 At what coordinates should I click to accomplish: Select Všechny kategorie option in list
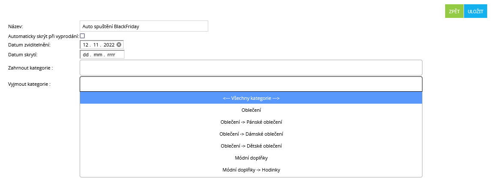tap(251, 98)
